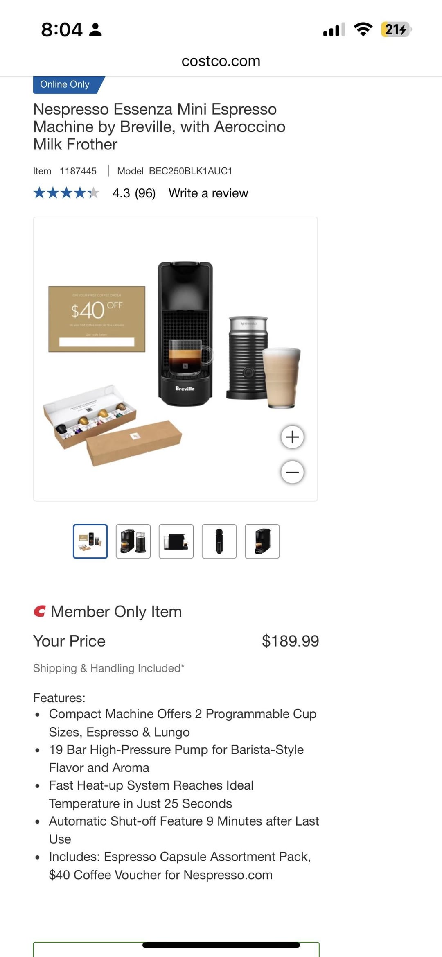Tap the red Costco member logo icon
The image size is (442, 957).
[39, 611]
